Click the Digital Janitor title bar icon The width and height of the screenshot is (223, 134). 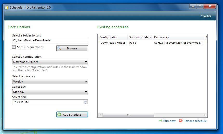(x=6, y=7)
